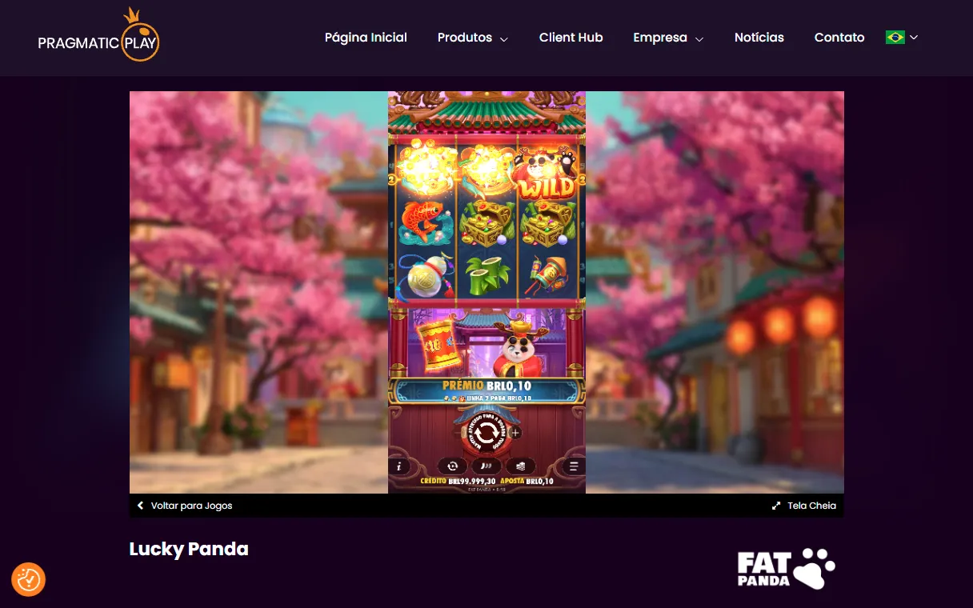Click the orange accessibility badge bottom left
This screenshot has height=608, width=973.
[x=29, y=579]
